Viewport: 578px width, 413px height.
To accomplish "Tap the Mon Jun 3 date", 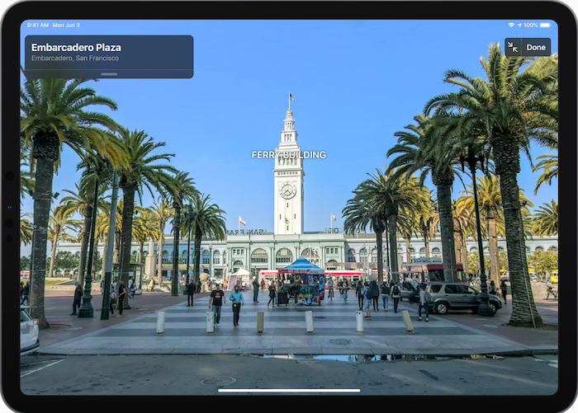I will (66, 25).
